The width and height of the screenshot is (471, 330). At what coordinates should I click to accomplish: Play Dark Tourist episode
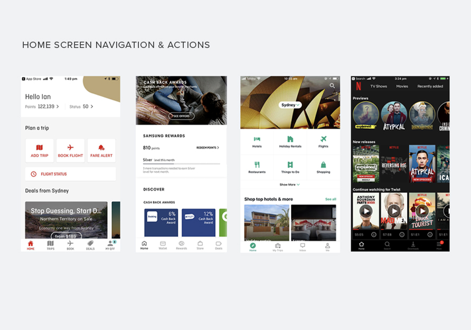coord(422,211)
